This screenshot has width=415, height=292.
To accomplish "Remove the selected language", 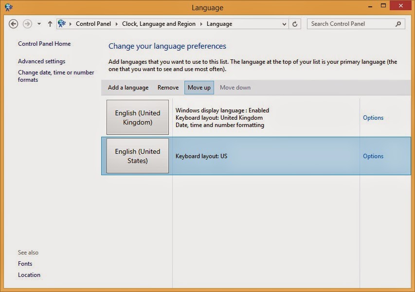I will (x=168, y=88).
